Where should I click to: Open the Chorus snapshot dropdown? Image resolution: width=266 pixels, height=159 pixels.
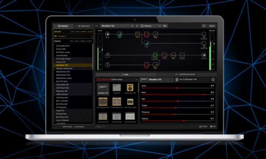[151, 26]
